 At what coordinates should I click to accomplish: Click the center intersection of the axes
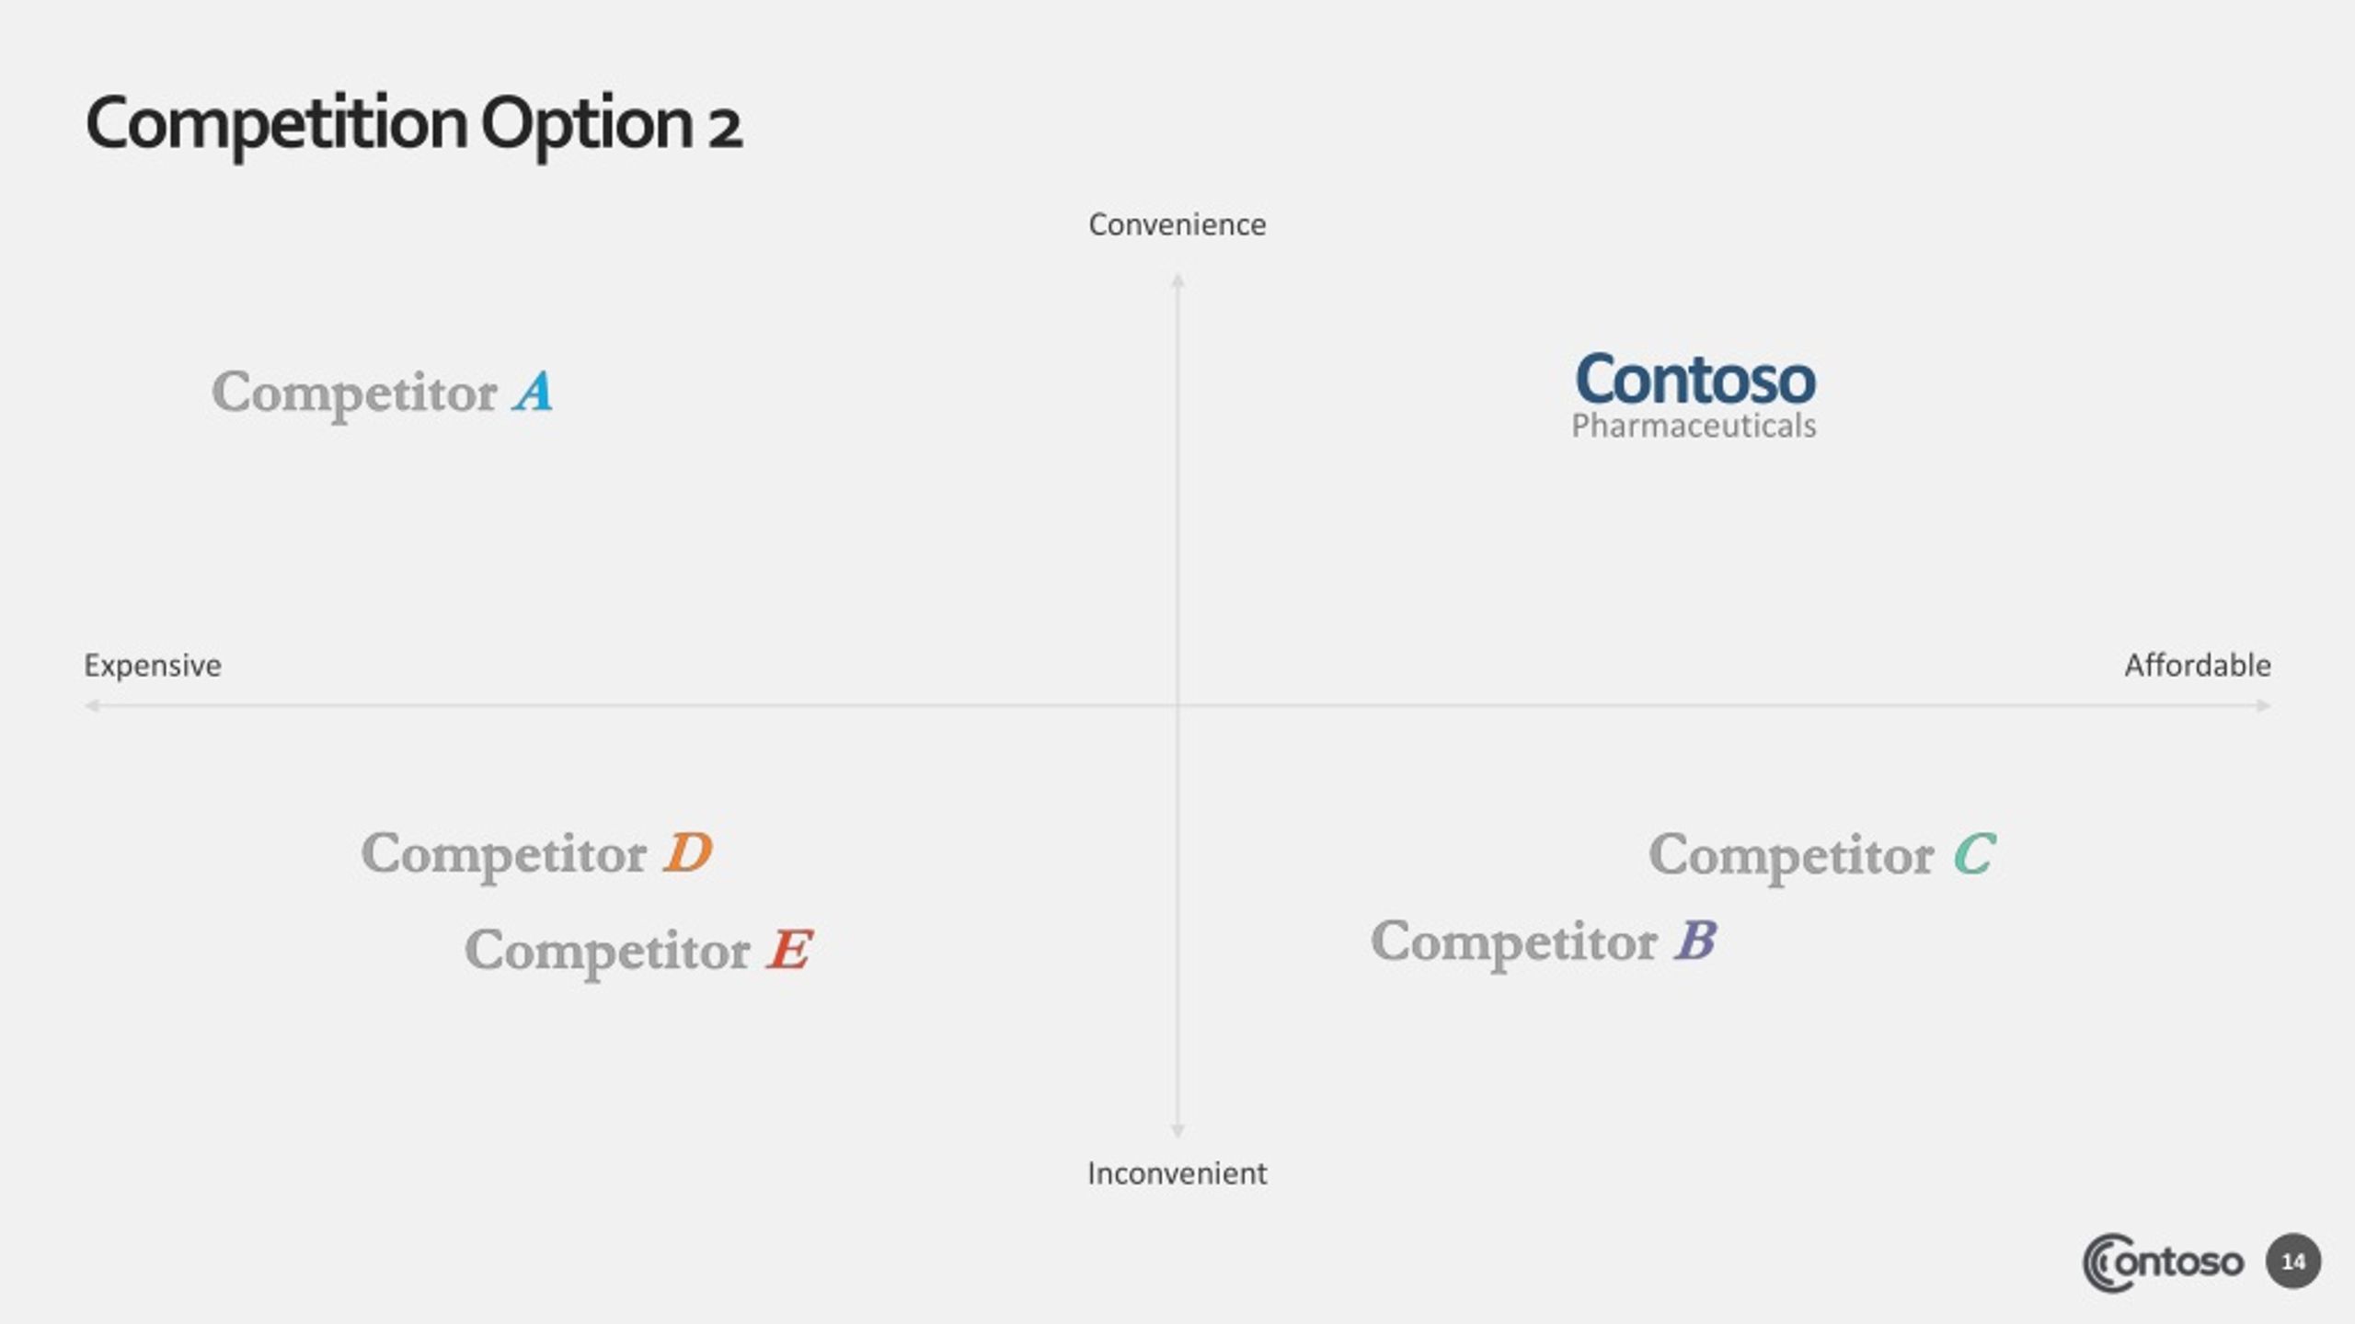(1177, 705)
